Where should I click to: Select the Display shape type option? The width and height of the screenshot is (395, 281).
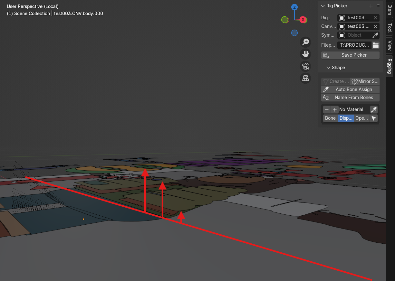(346, 118)
